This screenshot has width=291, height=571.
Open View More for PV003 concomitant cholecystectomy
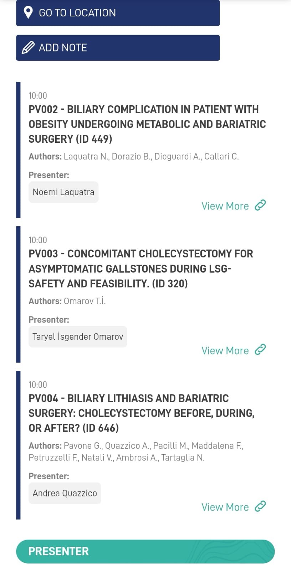click(225, 350)
